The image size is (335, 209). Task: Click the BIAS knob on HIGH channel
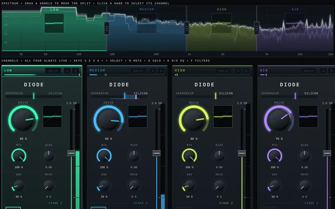[x=219, y=156]
